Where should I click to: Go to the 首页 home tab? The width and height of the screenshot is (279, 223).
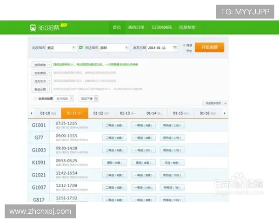[117, 27]
